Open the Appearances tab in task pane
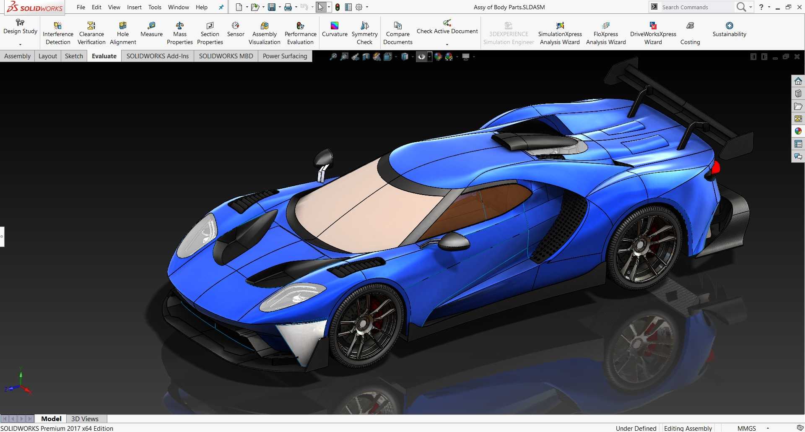The width and height of the screenshot is (805, 432). (x=798, y=131)
